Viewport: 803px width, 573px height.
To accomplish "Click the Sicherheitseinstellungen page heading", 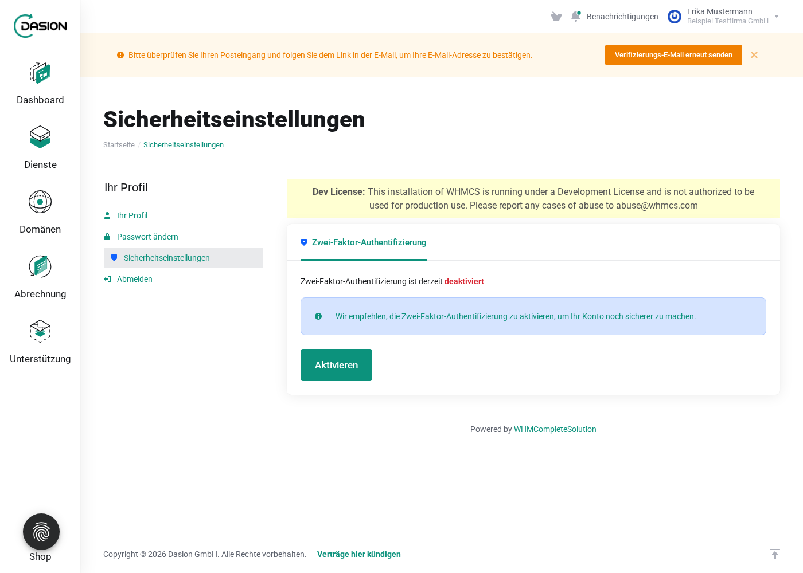I will 234,119.
